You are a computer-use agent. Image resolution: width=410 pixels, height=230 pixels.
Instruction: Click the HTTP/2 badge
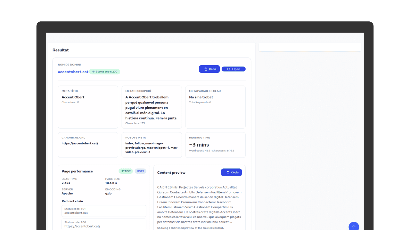click(x=126, y=171)
